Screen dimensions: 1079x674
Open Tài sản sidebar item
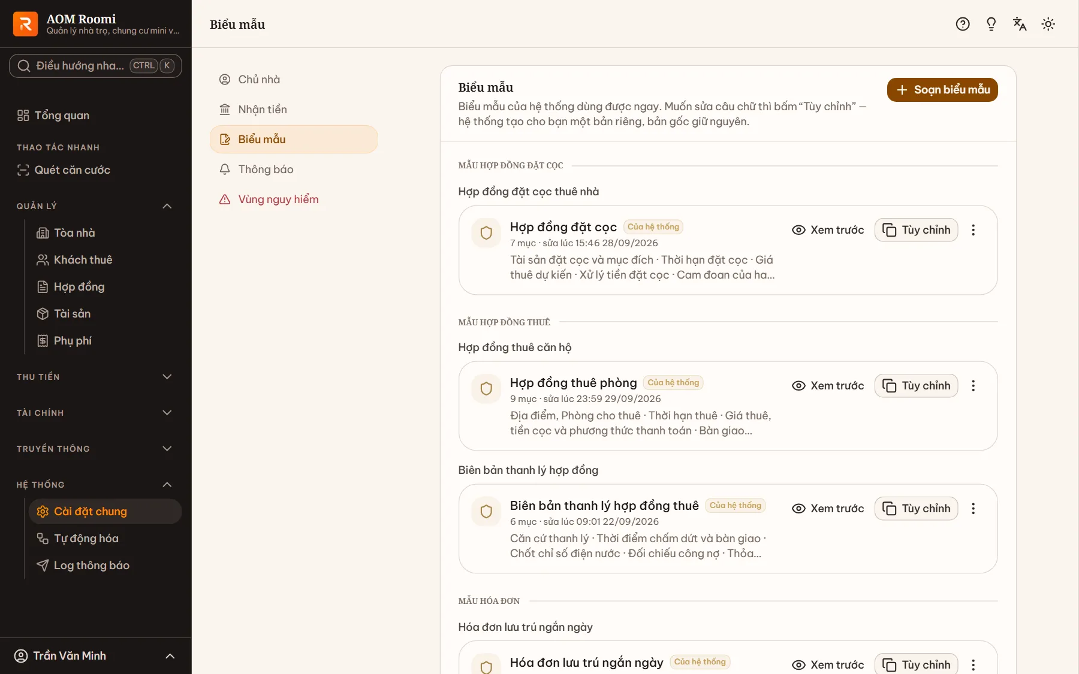[105, 314]
